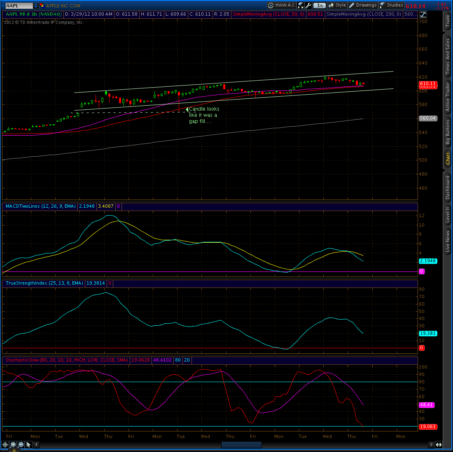The width and height of the screenshot is (453, 452).
Task: Click SimpleMovingAvg (CLOSE, 200, 0) label
Action: tap(364, 14)
